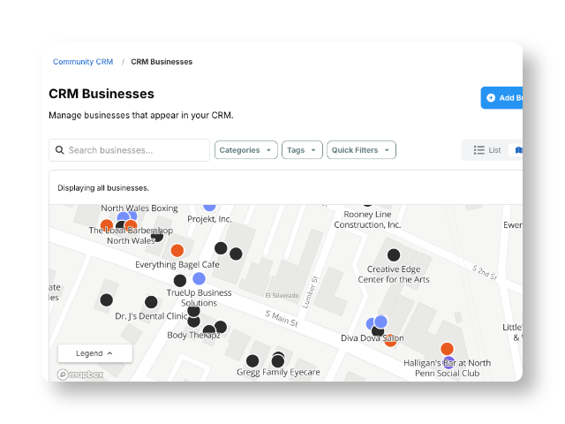Select the blue marker beside TrueUp Business Solutions
Screen dimensions: 565x424
199,278
